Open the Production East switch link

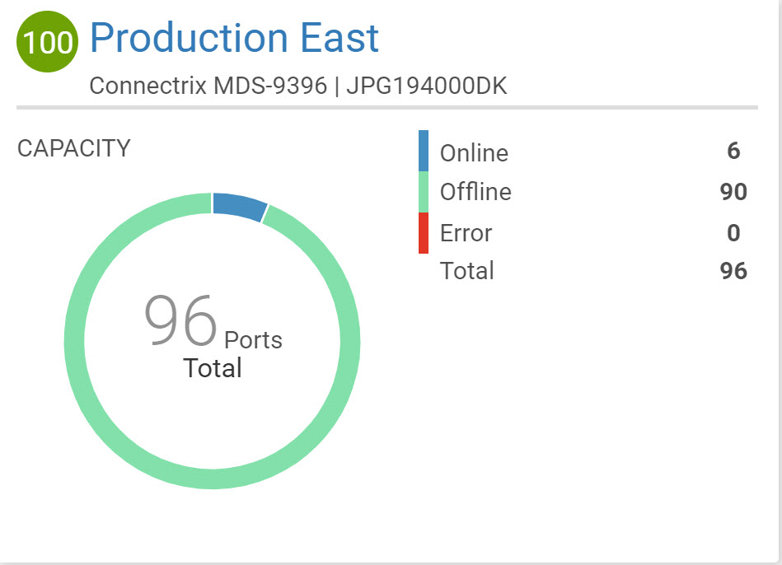tap(234, 38)
